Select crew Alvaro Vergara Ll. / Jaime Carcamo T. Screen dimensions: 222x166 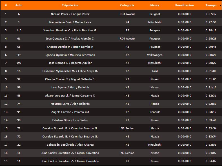[70, 96]
